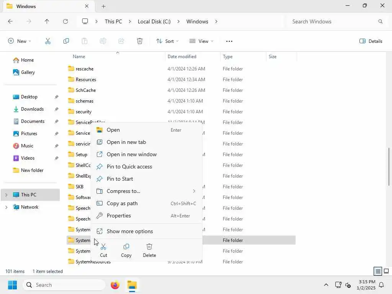
Task: Open Properties from context menu
Action: tap(147, 216)
